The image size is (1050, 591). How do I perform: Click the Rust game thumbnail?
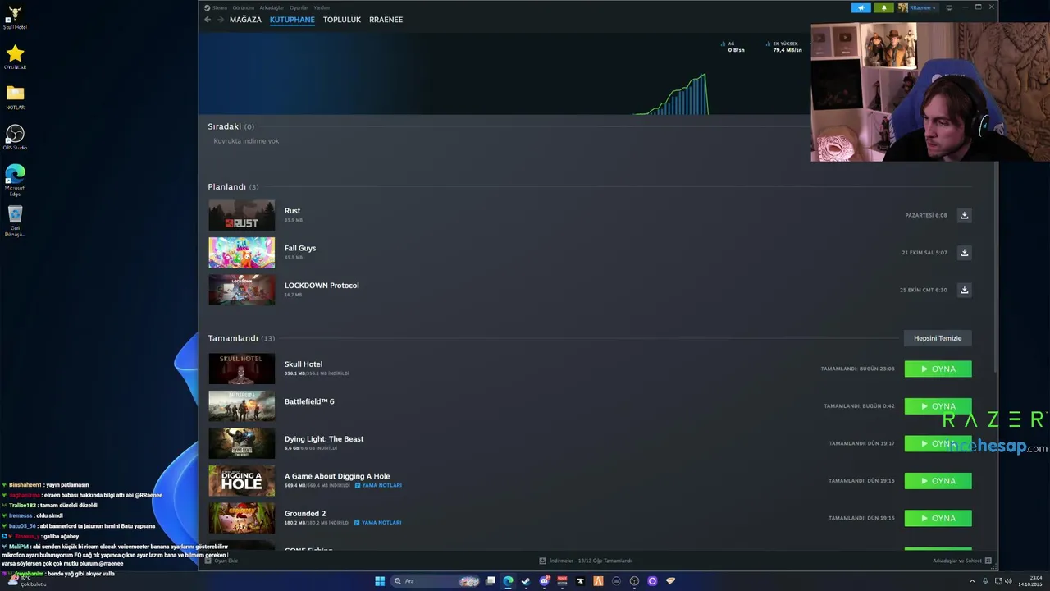242,215
